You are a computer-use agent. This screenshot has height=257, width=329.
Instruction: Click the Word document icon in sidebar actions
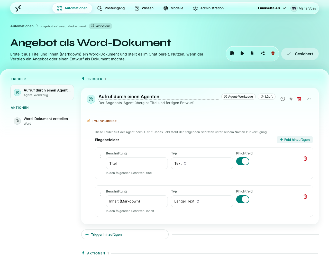pos(17,121)
